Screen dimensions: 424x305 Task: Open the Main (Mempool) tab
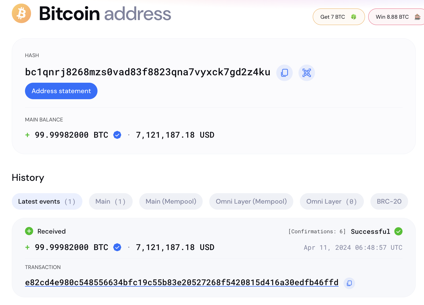click(171, 201)
